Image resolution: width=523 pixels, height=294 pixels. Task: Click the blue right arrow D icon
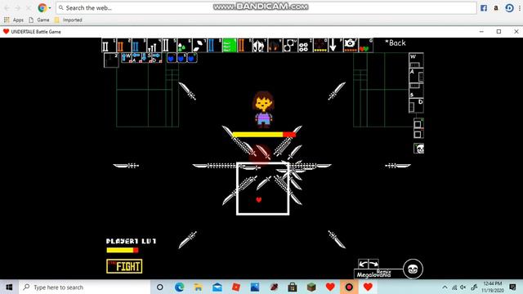point(157,58)
